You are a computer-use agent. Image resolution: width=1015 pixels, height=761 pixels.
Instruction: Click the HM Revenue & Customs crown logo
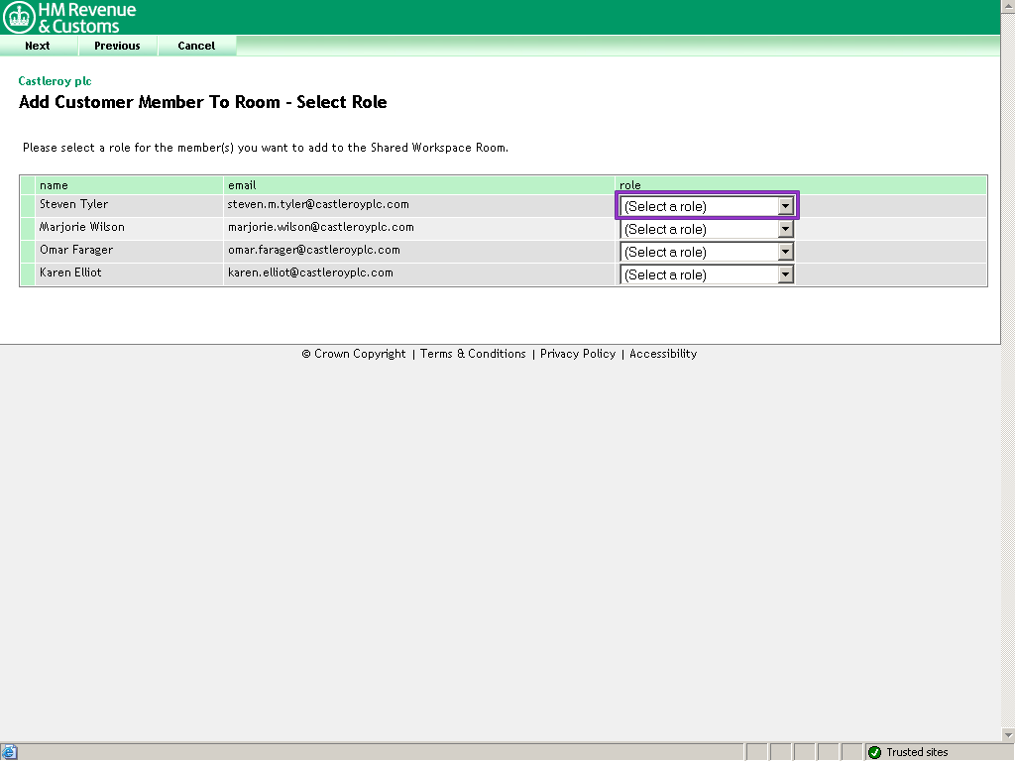pos(20,17)
